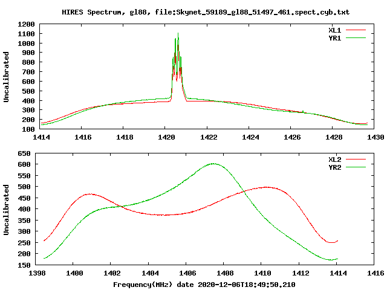Click the Frequency(MHz) date axis label
Viewport: 387px width, 290px height.
[x=204, y=285]
